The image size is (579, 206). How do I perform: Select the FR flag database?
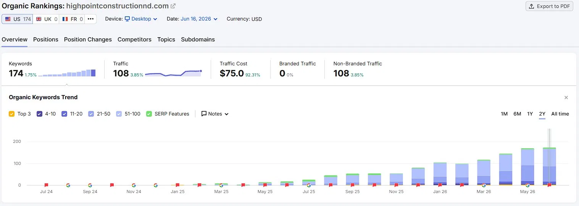[72, 19]
